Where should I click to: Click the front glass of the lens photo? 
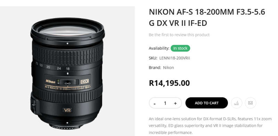pos(67,31)
